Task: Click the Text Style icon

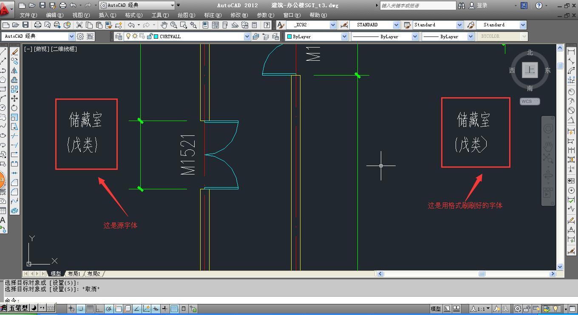Action: click(x=280, y=25)
